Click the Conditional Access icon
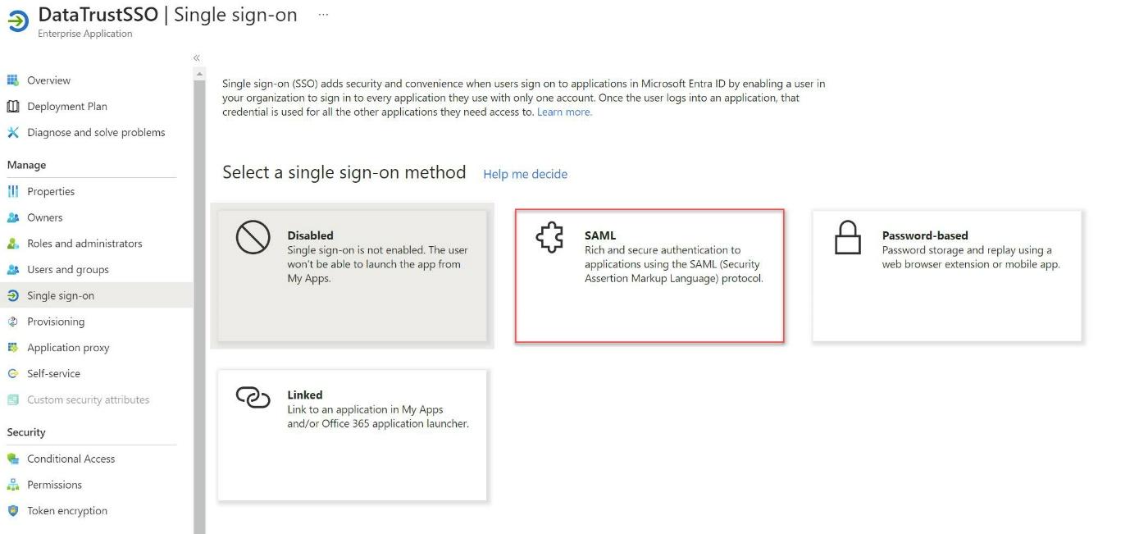The image size is (1130, 534). pyautogui.click(x=12, y=459)
